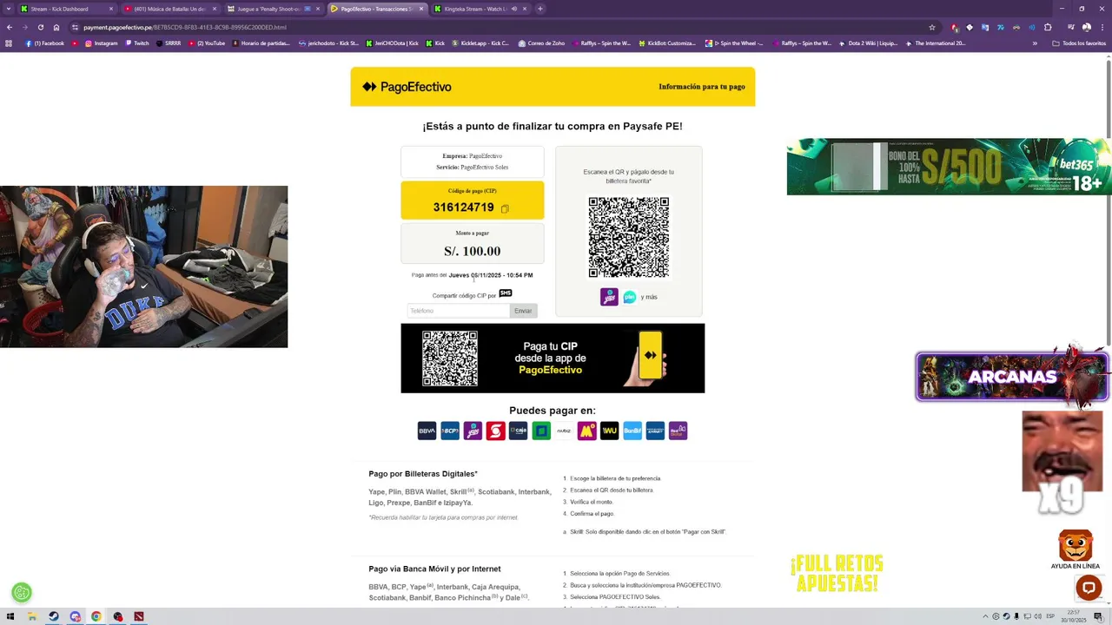
Task: Select the Caja Arequipa logo
Action: click(519, 431)
